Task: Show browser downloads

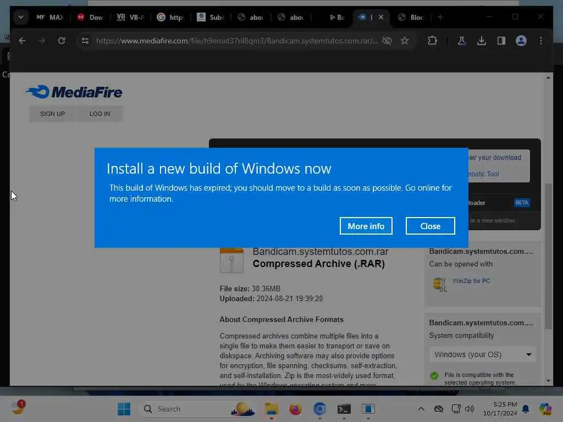Action: (x=482, y=41)
